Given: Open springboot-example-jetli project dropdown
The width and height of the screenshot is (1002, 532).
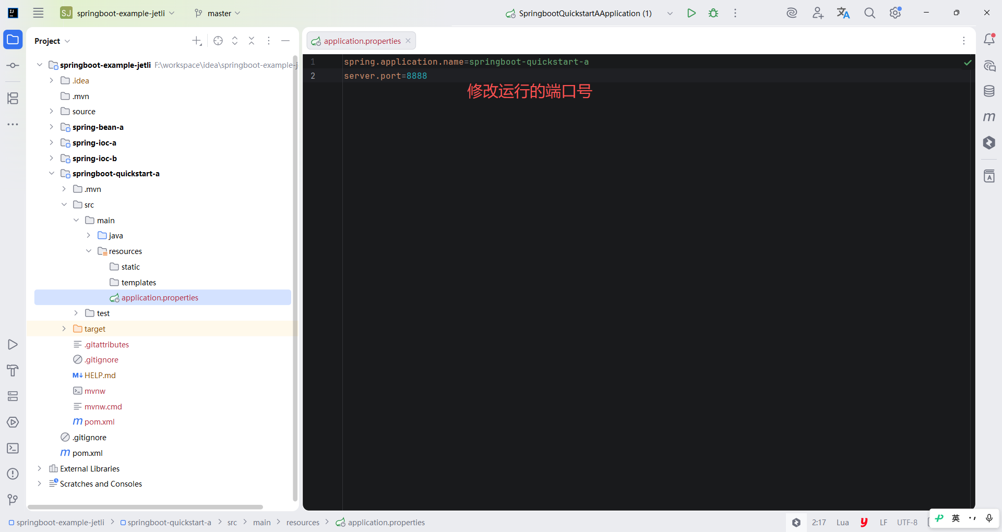Looking at the screenshot, I should 118,13.
